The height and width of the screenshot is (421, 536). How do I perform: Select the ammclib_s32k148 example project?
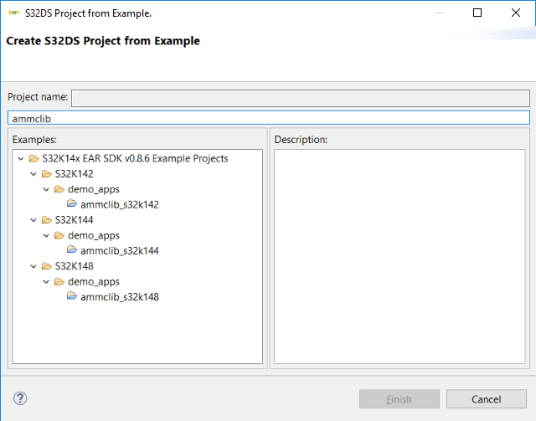click(x=119, y=296)
